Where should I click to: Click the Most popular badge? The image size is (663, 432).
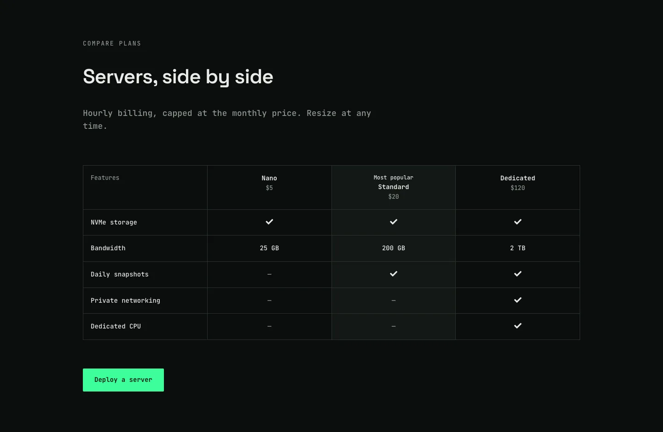(394, 178)
